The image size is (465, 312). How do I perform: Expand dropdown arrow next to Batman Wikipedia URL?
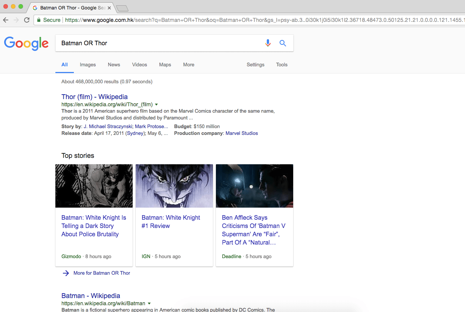pyautogui.click(x=149, y=303)
